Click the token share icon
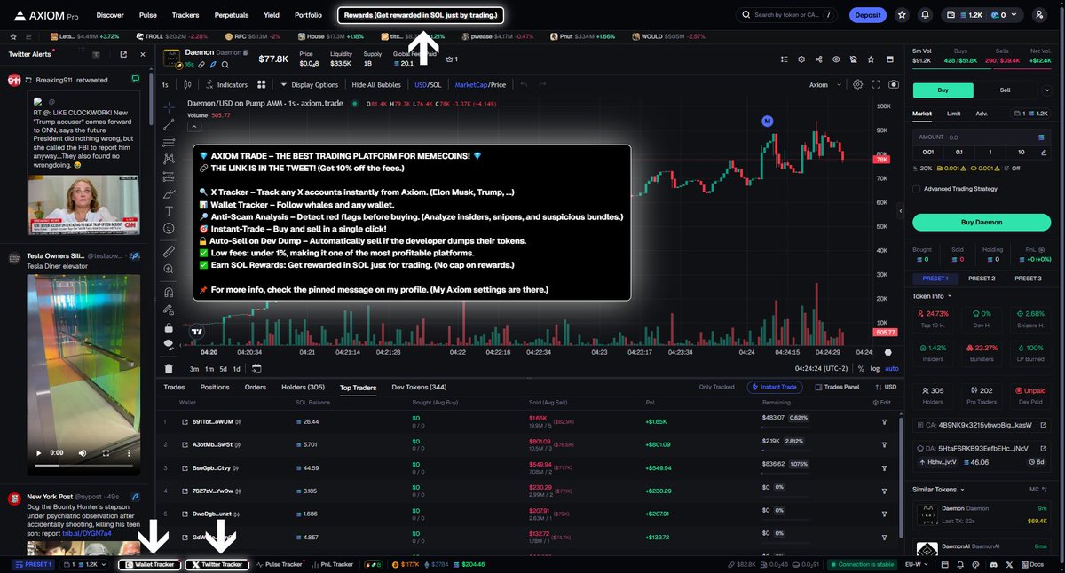The height and width of the screenshot is (573, 1065). (817, 59)
